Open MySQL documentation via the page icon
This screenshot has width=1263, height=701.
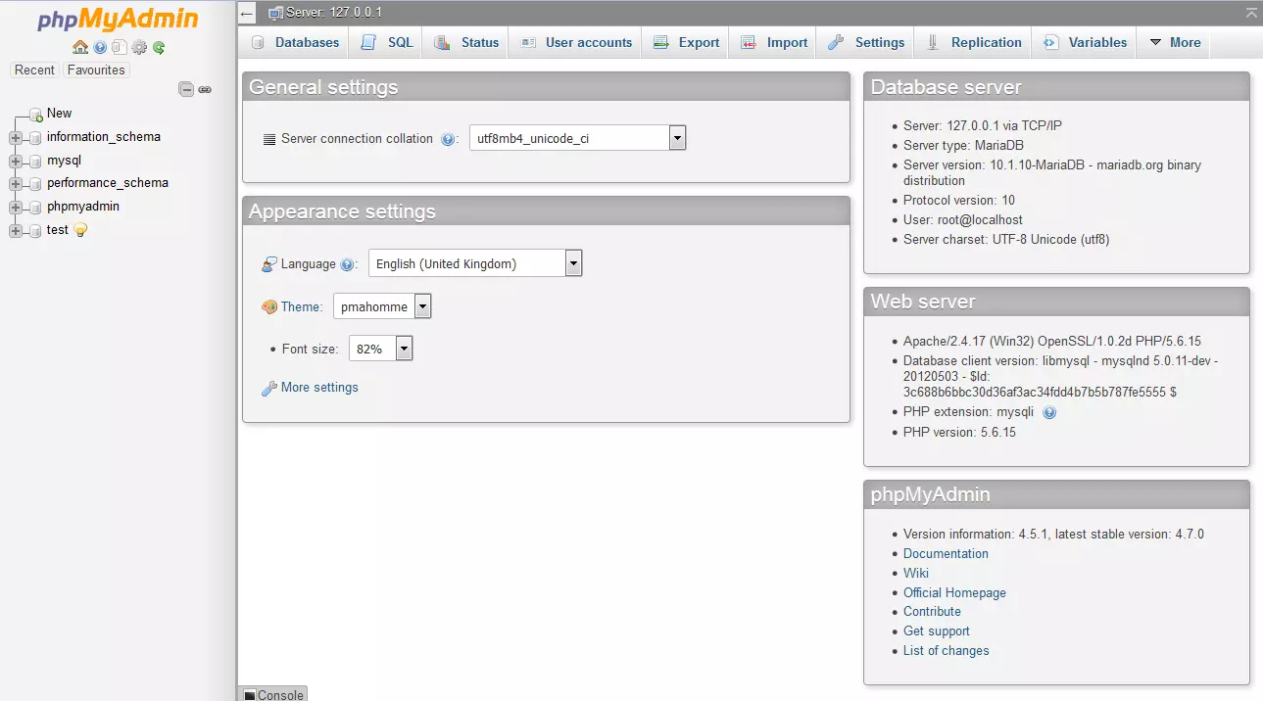tap(121, 47)
